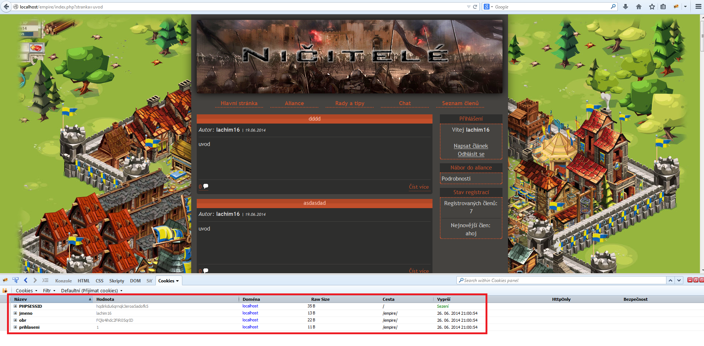Activate Firebug element inspect icon
Image resolution: width=704 pixels, height=346 pixels.
(15, 280)
